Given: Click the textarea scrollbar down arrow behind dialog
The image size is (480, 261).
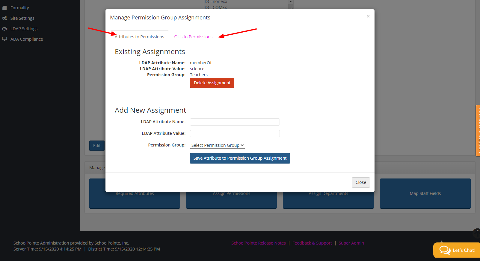Looking at the screenshot, I should point(291,2).
